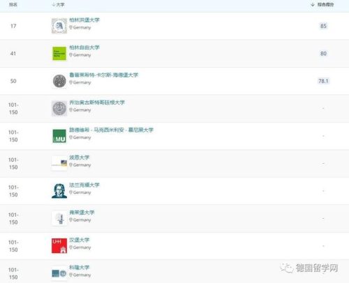349x283 pixels.
Task: Click rank 101-150 in the 波恩大学 row
Action: [x=13, y=163]
